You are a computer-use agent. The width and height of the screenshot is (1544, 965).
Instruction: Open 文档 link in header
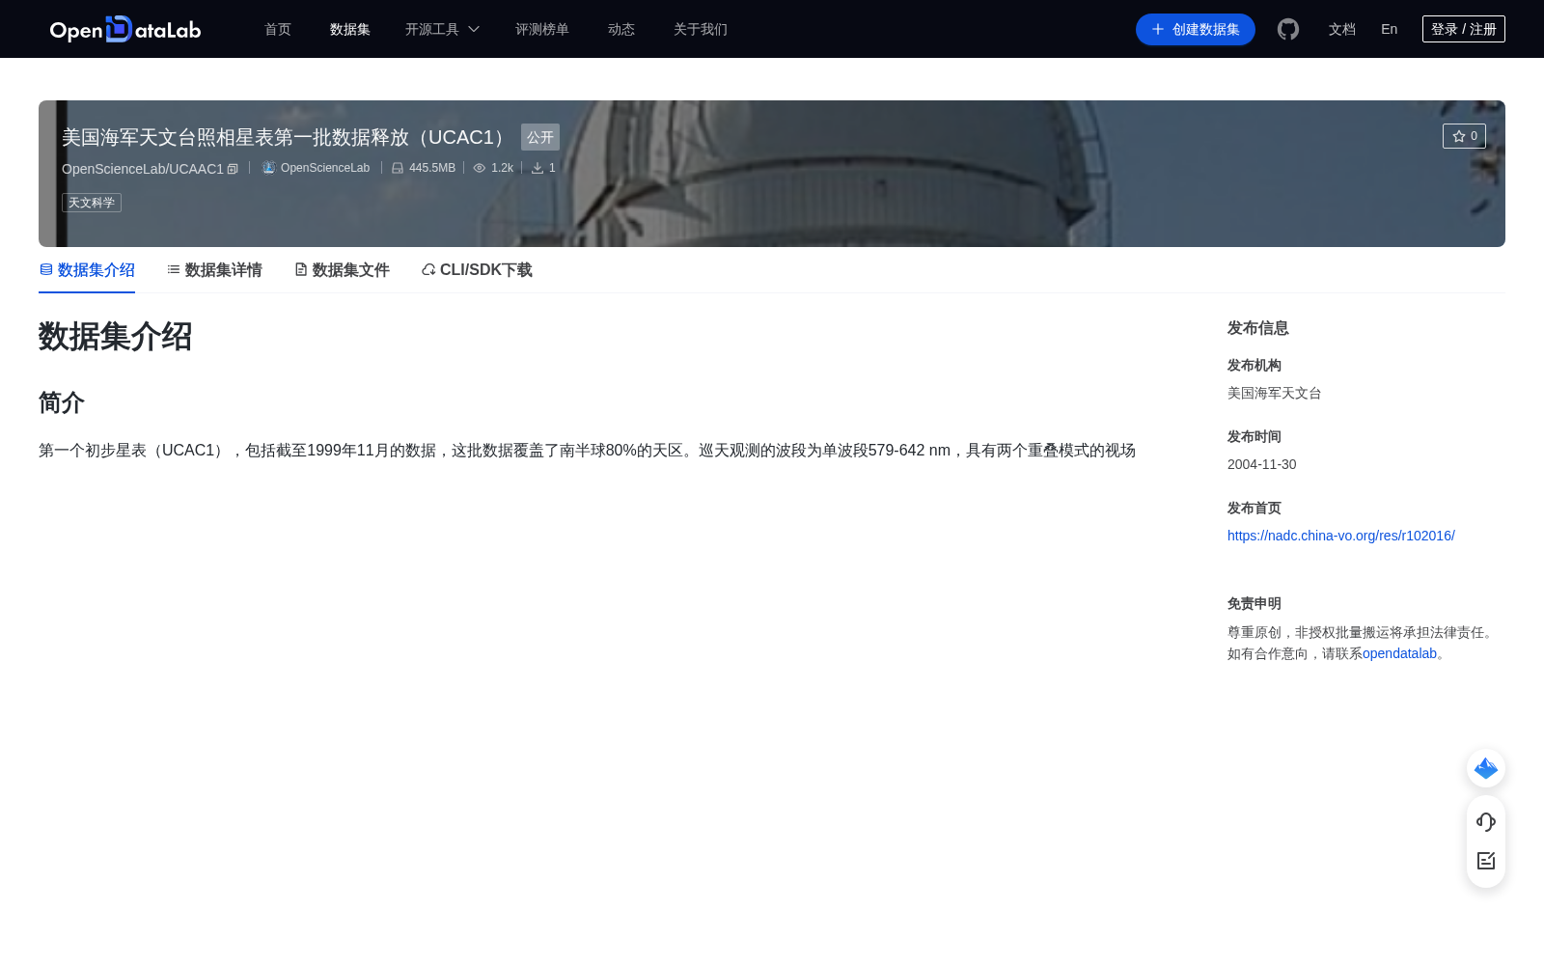click(1342, 29)
